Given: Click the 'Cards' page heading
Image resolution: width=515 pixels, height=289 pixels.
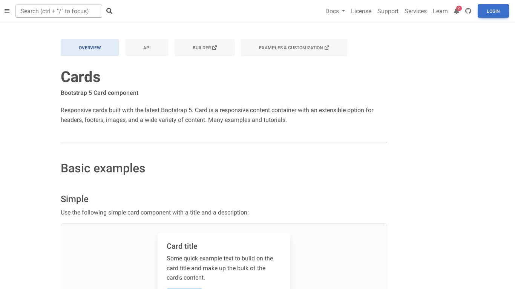Looking at the screenshot, I should coord(81,77).
